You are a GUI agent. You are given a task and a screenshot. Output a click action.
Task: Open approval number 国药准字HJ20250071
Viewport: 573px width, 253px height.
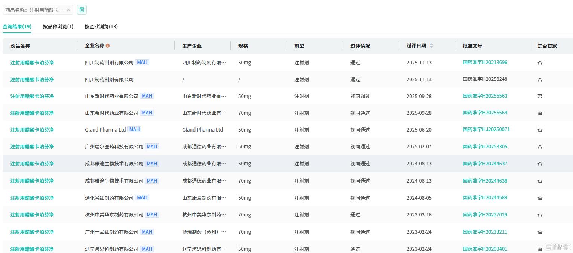click(x=486, y=130)
